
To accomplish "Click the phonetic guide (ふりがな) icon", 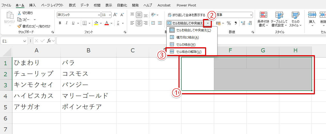I will point(118,23).
